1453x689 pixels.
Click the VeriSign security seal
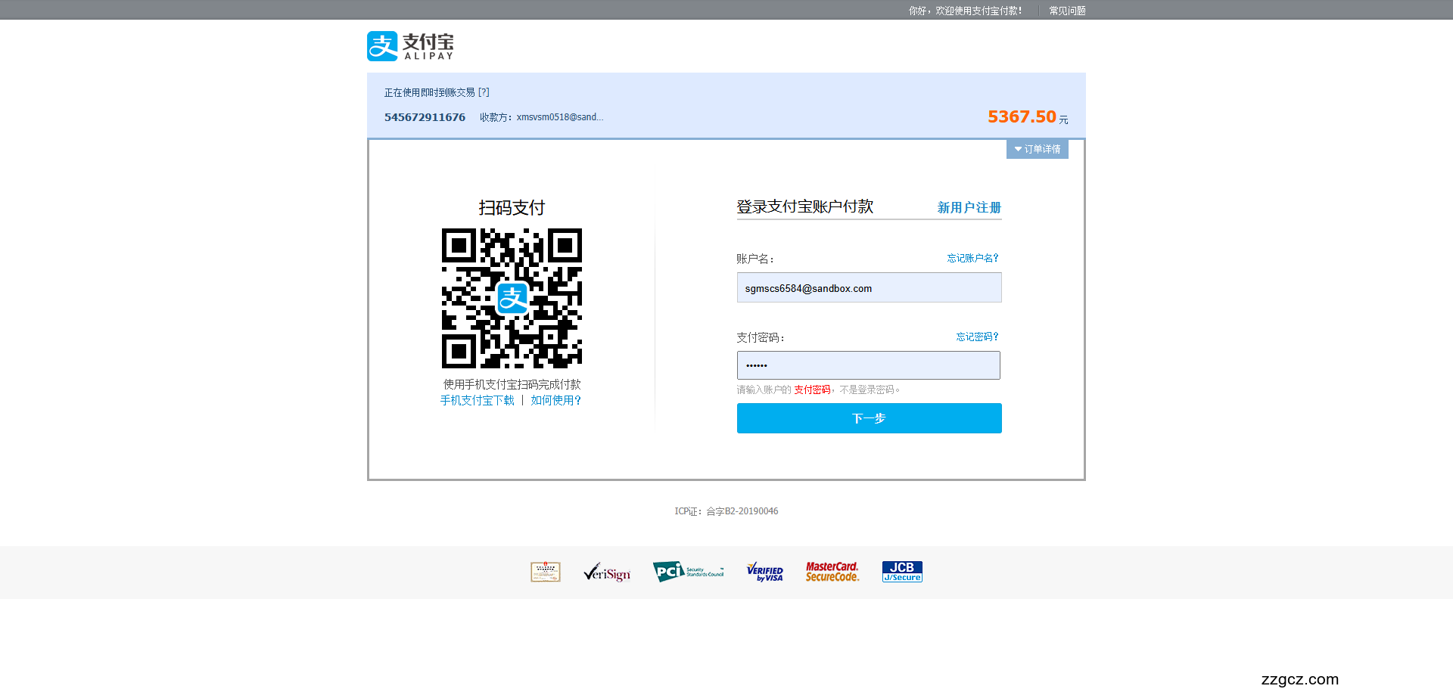606,572
